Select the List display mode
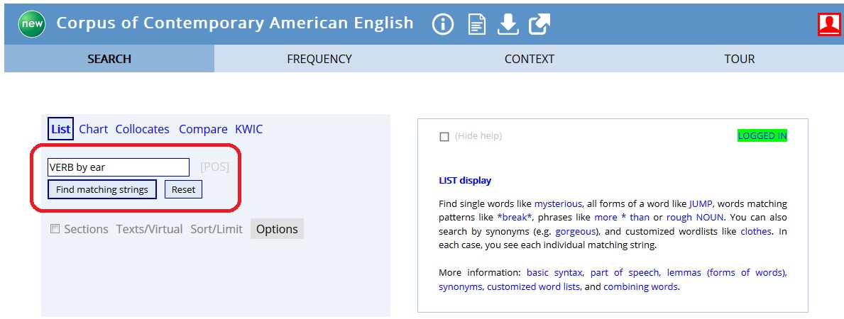Image resolution: width=844 pixels, height=319 pixels. pos(61,129)
